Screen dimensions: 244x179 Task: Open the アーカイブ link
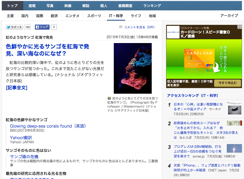pyautogui.click(x=229, y=15)
